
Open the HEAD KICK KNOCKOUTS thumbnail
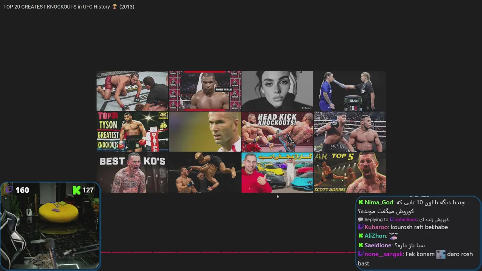pyautogui.click(x=277, y=131)
